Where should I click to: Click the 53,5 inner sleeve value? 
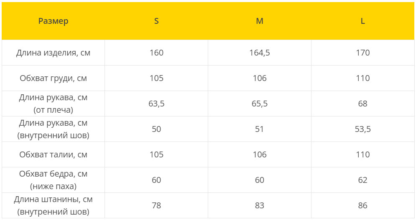362,129
